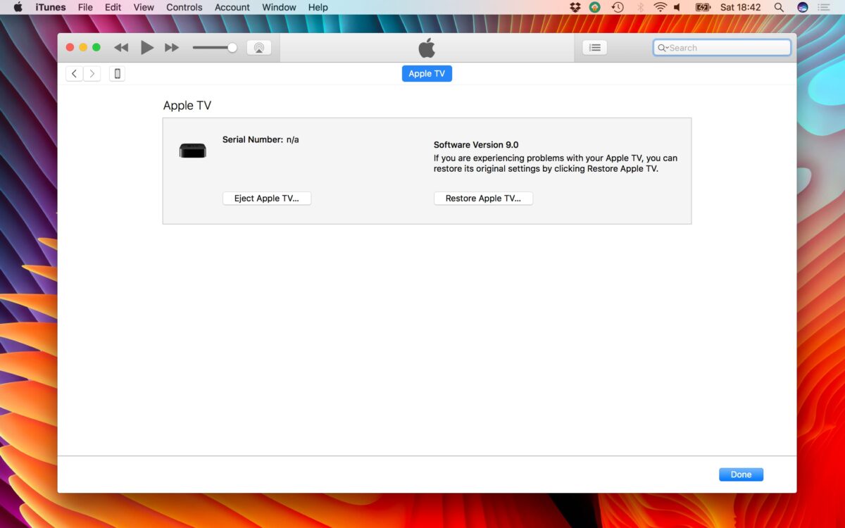Open the Up Next list icon
The height and width of the screenshot is (528, 845).
click(x=594, y=48)
